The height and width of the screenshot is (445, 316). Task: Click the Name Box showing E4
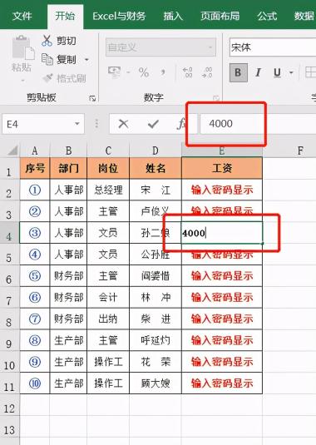[x=43, y=124]
